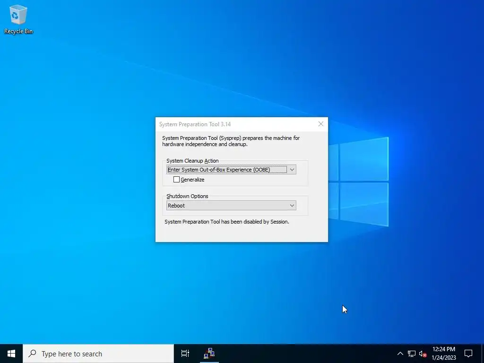Open the clock showing 12:24 PM
Image resolution: width=484 pixels, height=363 pixels.
443,354
